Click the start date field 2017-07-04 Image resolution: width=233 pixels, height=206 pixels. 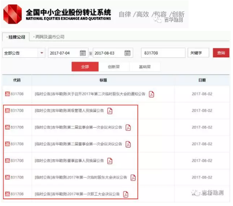click(x=68, y=53)
